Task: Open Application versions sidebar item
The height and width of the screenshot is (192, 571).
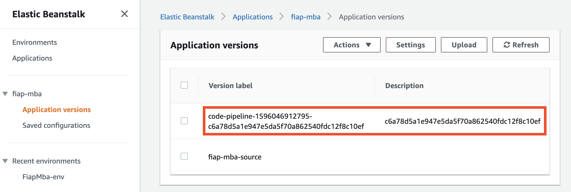Action: [x=56, y=109]
